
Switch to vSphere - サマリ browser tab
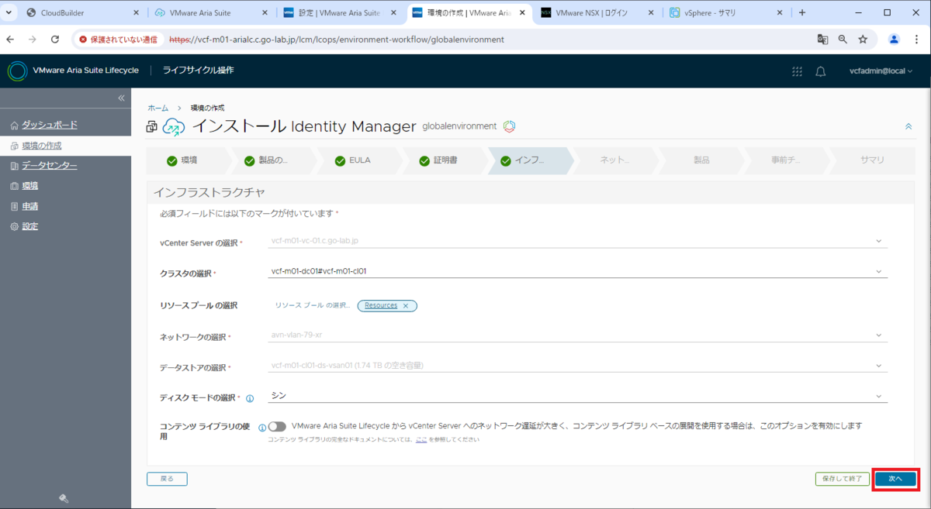pos(727,13)
